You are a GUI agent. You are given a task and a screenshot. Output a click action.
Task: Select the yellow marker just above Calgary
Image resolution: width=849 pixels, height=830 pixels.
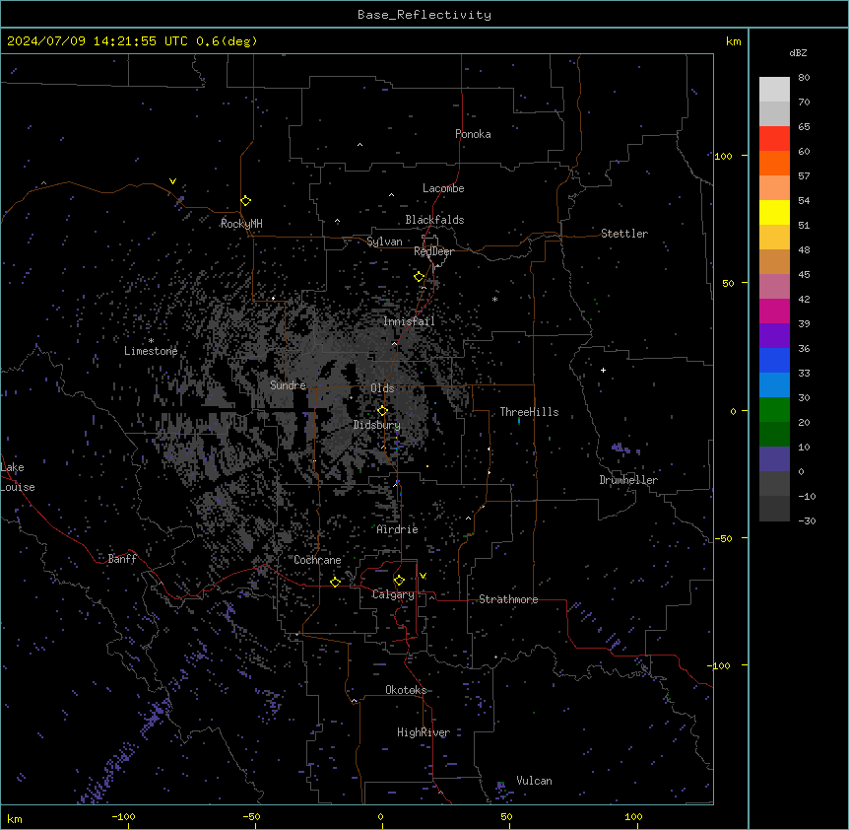399,581
